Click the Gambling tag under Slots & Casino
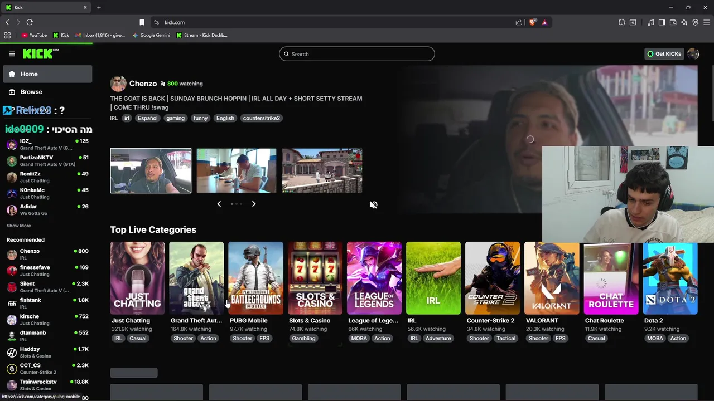 pos(303,338)
